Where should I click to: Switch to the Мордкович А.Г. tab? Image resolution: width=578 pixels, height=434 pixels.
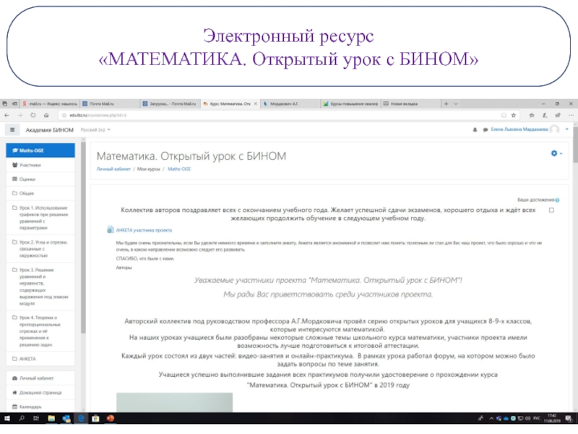click(290, 104)
